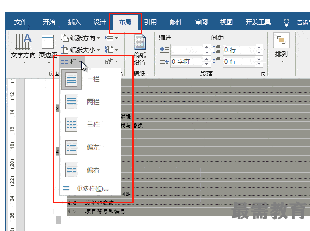Select the 偏右 right column layout
The image size is (310, 231).
coord(90,170)
